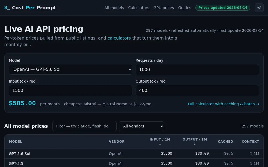Viewport: 268px width, 167px height.
Task: Click the CONTEXT column header
Action: [x=250, y=142]
